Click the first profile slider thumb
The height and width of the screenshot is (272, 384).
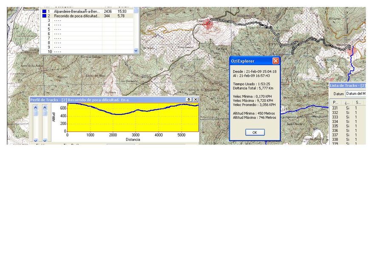(x=36, y=113)
